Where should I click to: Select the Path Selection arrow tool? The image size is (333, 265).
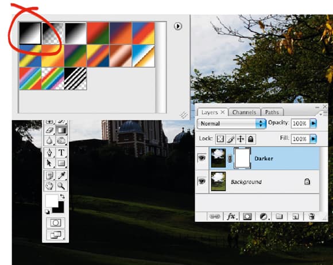click(x=49, y=163)
